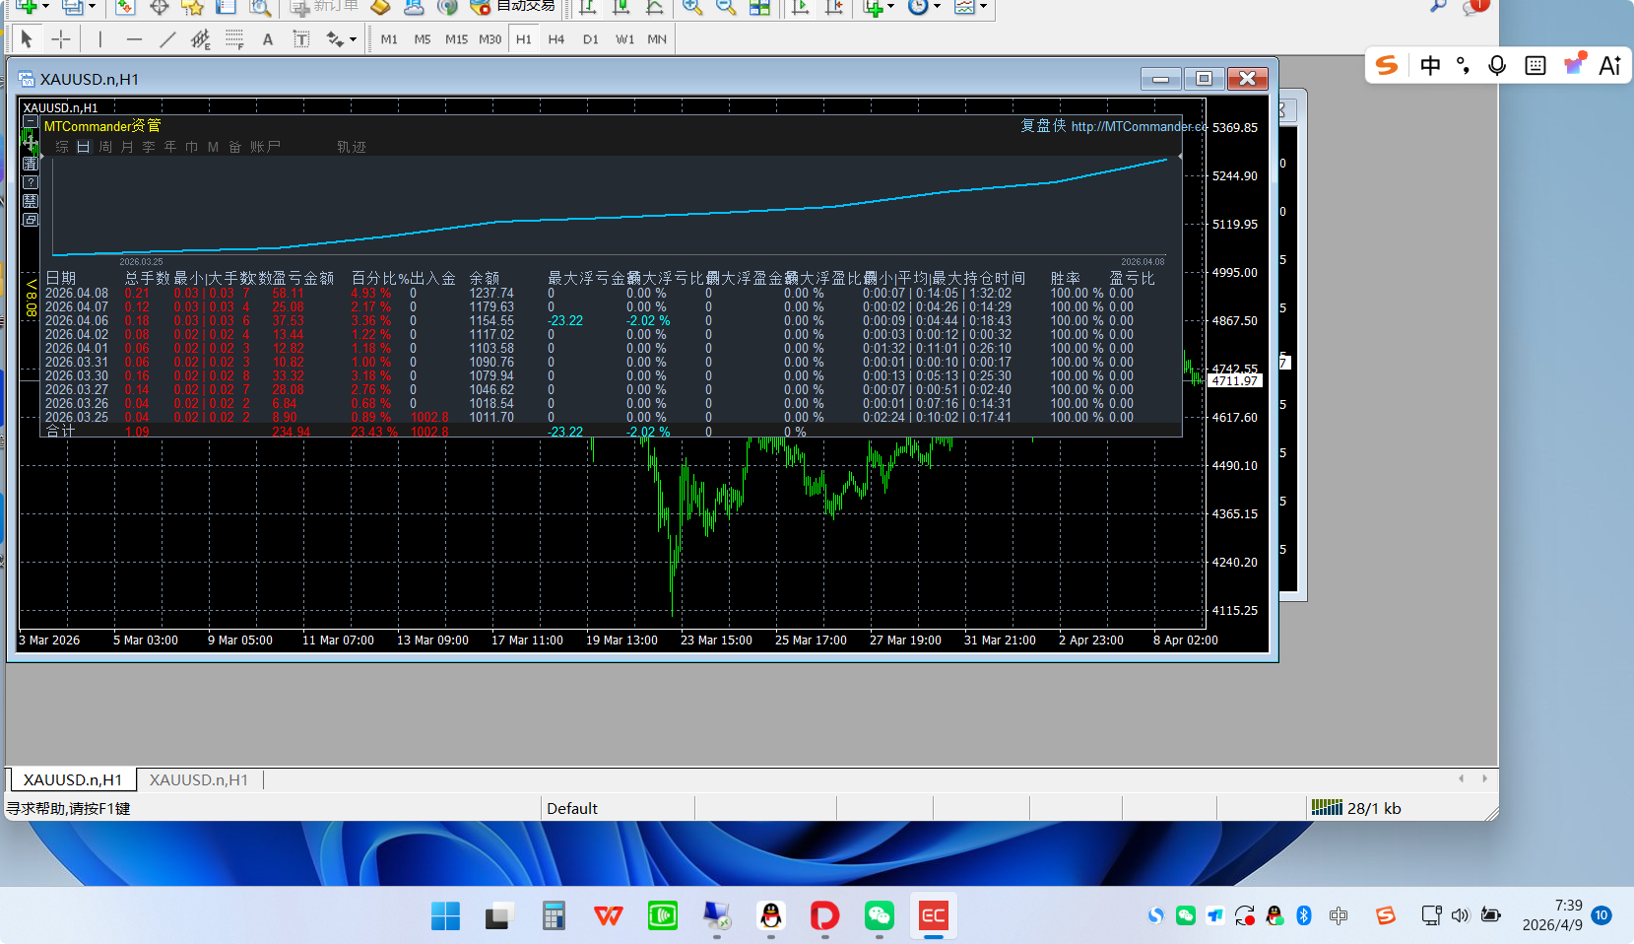Choose the trendline drawing tool
The height and width of the screenshot is (944, 1634).
tap(167, 39)
